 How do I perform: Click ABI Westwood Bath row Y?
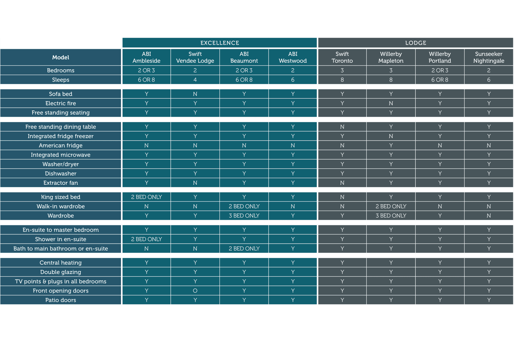[293, 249]
